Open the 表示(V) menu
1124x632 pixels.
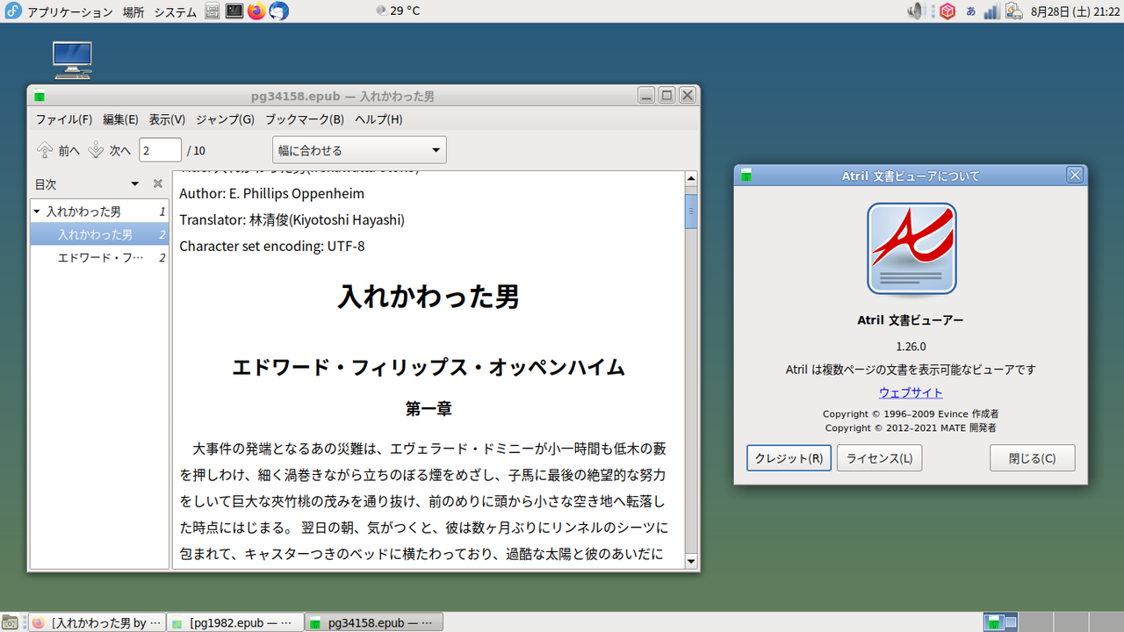coord(167,119)
